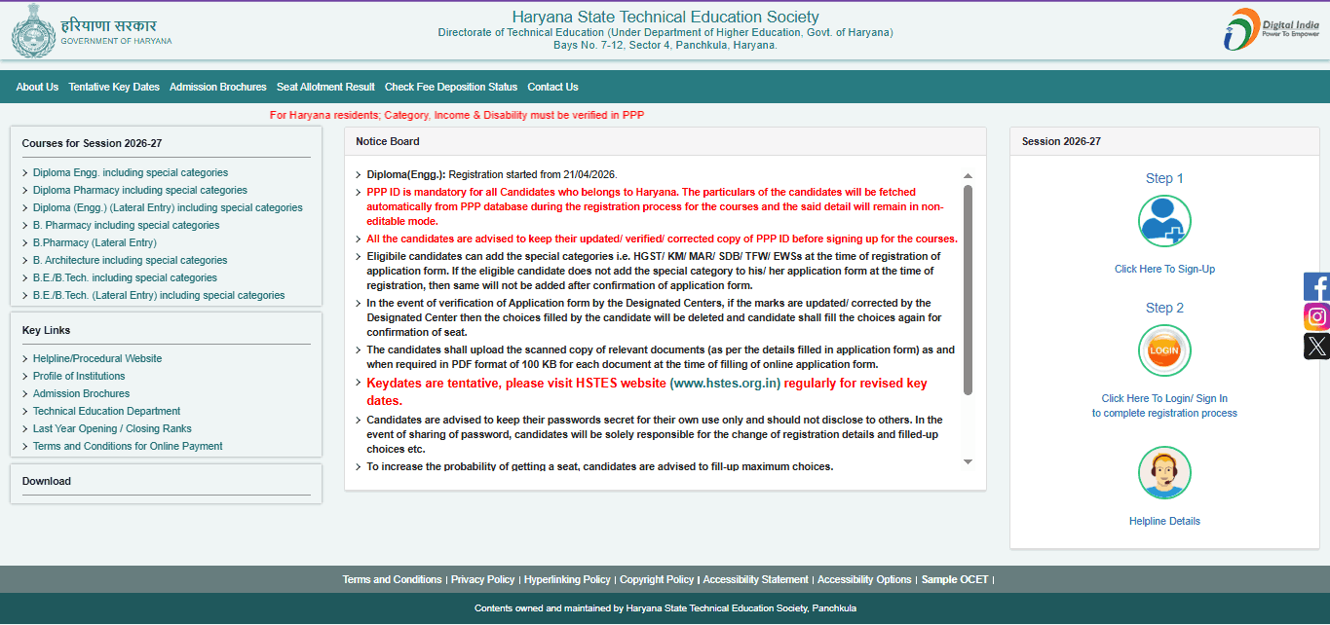Open the X (Twitter) social icon

point(1317,346)
